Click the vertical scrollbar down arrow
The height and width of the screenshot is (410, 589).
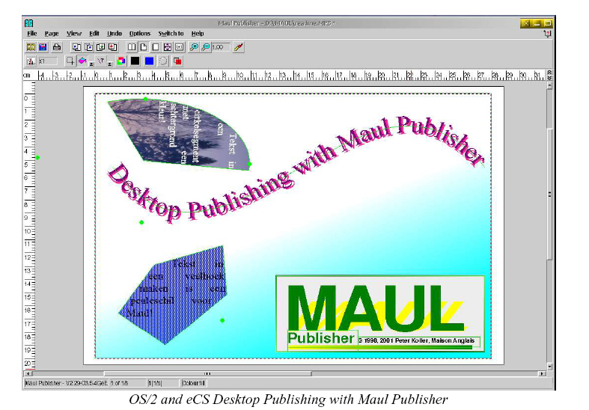pyautogui.click(x=549, y=367)
